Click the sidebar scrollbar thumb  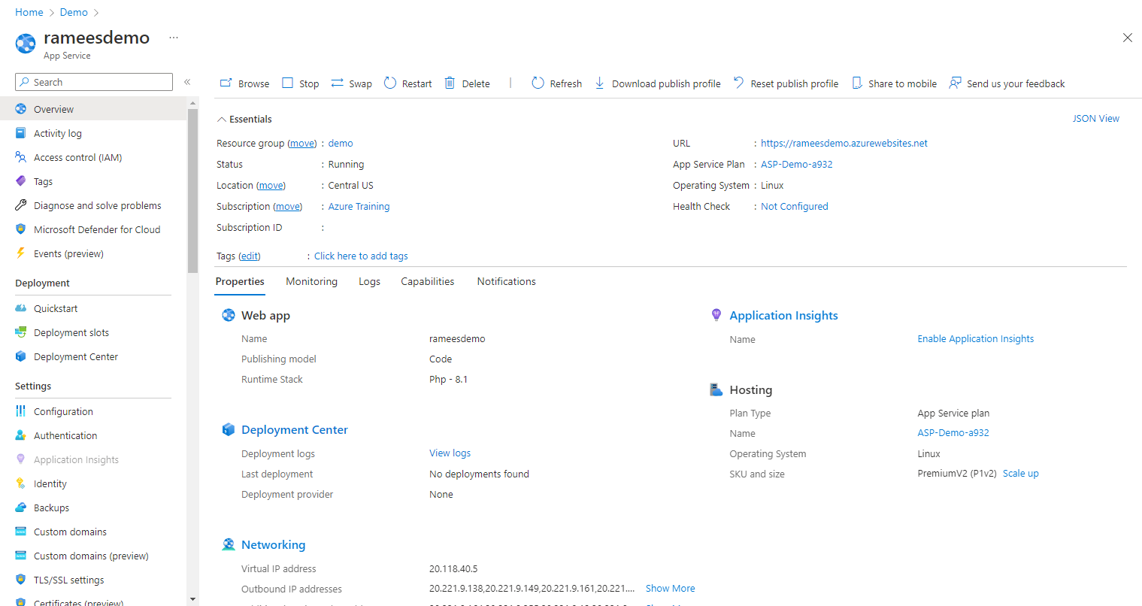pos(193,190)
